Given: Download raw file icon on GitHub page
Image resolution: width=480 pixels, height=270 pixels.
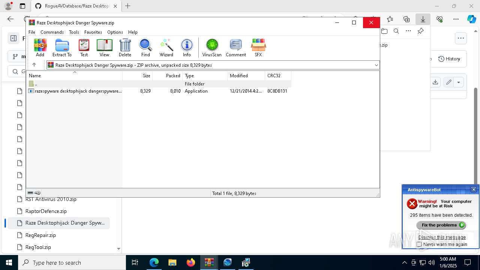Looking at the screenshot, I should click(435, 82).
